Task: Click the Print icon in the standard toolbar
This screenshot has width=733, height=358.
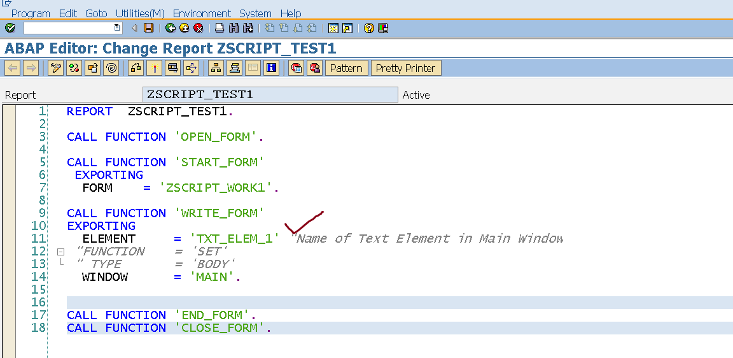Action: pyautogui.click(x=220, y=28)
